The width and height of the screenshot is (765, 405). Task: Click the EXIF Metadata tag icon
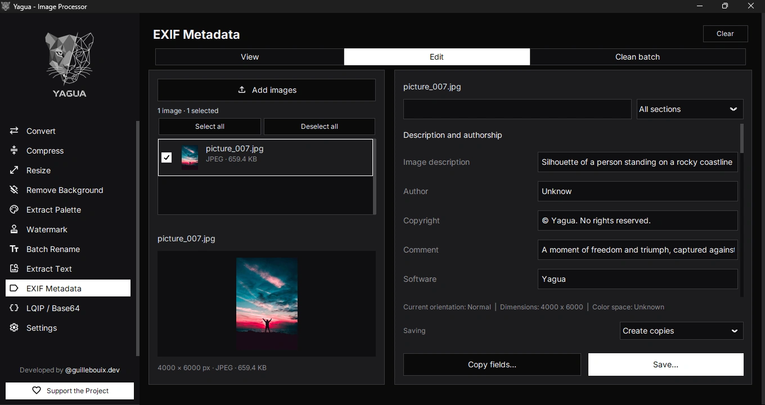[14, 289]
